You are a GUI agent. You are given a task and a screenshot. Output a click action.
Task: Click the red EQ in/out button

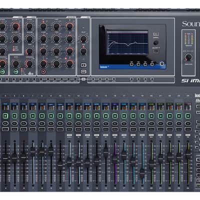click(x=43, y=72)
